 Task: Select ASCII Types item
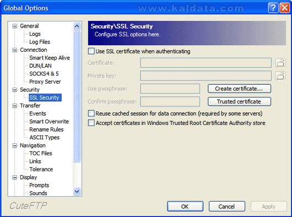[x=45, y=137]
